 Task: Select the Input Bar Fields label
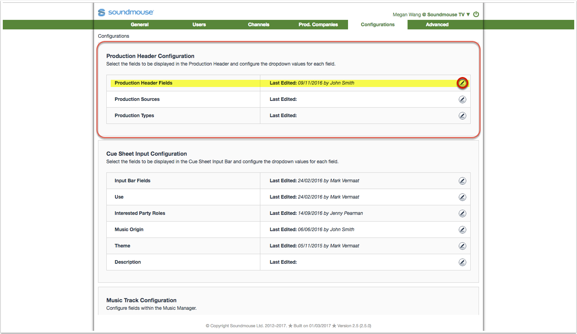(x=133, y=181)
